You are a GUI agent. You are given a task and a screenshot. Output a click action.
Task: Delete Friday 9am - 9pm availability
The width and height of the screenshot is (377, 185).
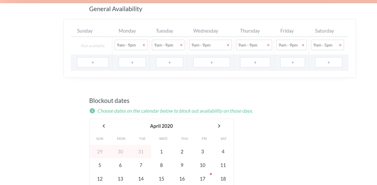point(303,45)
